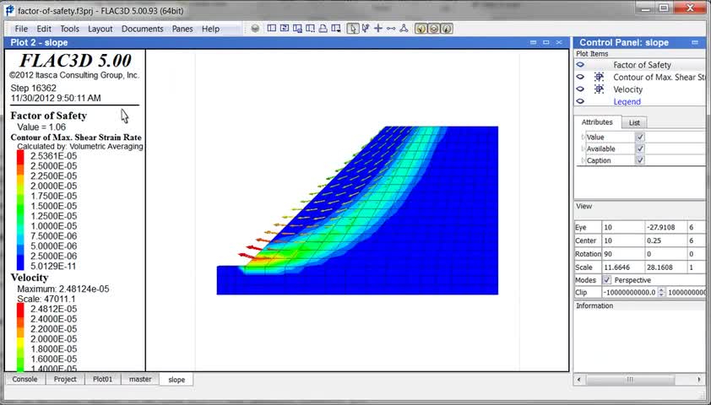711x405 pixels.
Task: Switch to the Project tab
Action: (x=65, y=379)
